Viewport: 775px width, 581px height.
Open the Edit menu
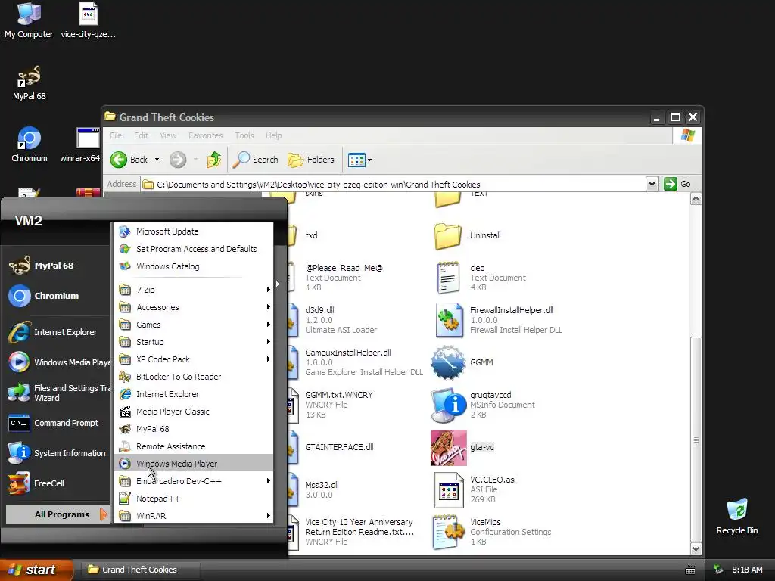pyautogui.click(x=141, y=135)
